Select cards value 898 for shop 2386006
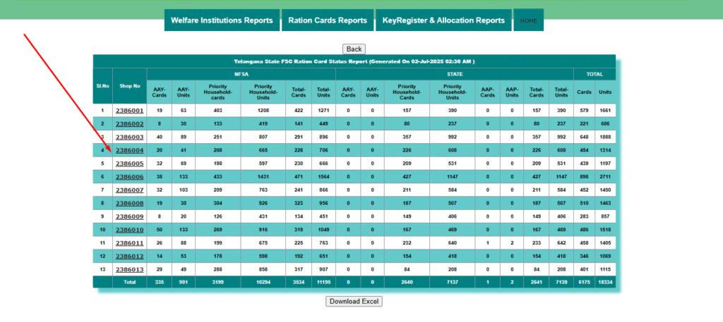 (x=584, y=177)
